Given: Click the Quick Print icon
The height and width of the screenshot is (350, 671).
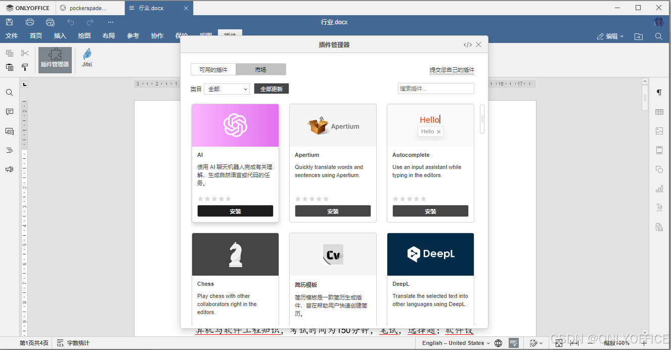Looking at the screenshot, I should tap(50, 22).
